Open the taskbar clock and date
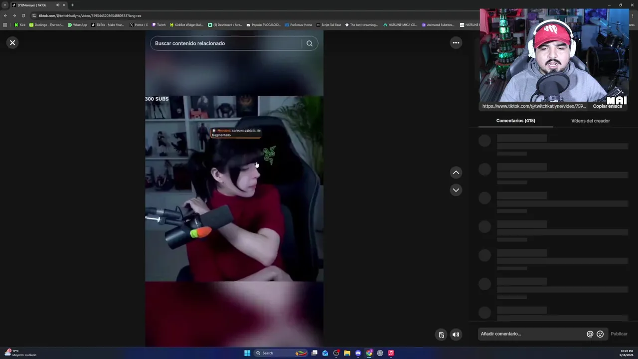Viewport: 638px width, 359px height. point(627,353)
